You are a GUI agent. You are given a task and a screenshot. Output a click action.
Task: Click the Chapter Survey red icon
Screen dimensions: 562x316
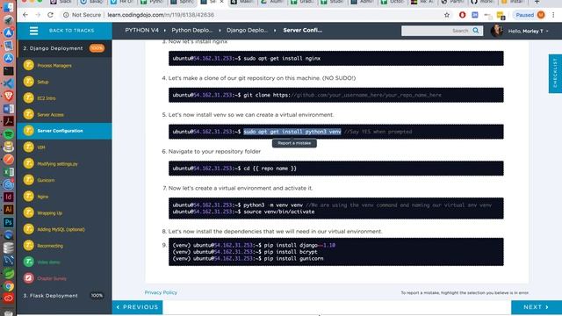coord(29,278)
